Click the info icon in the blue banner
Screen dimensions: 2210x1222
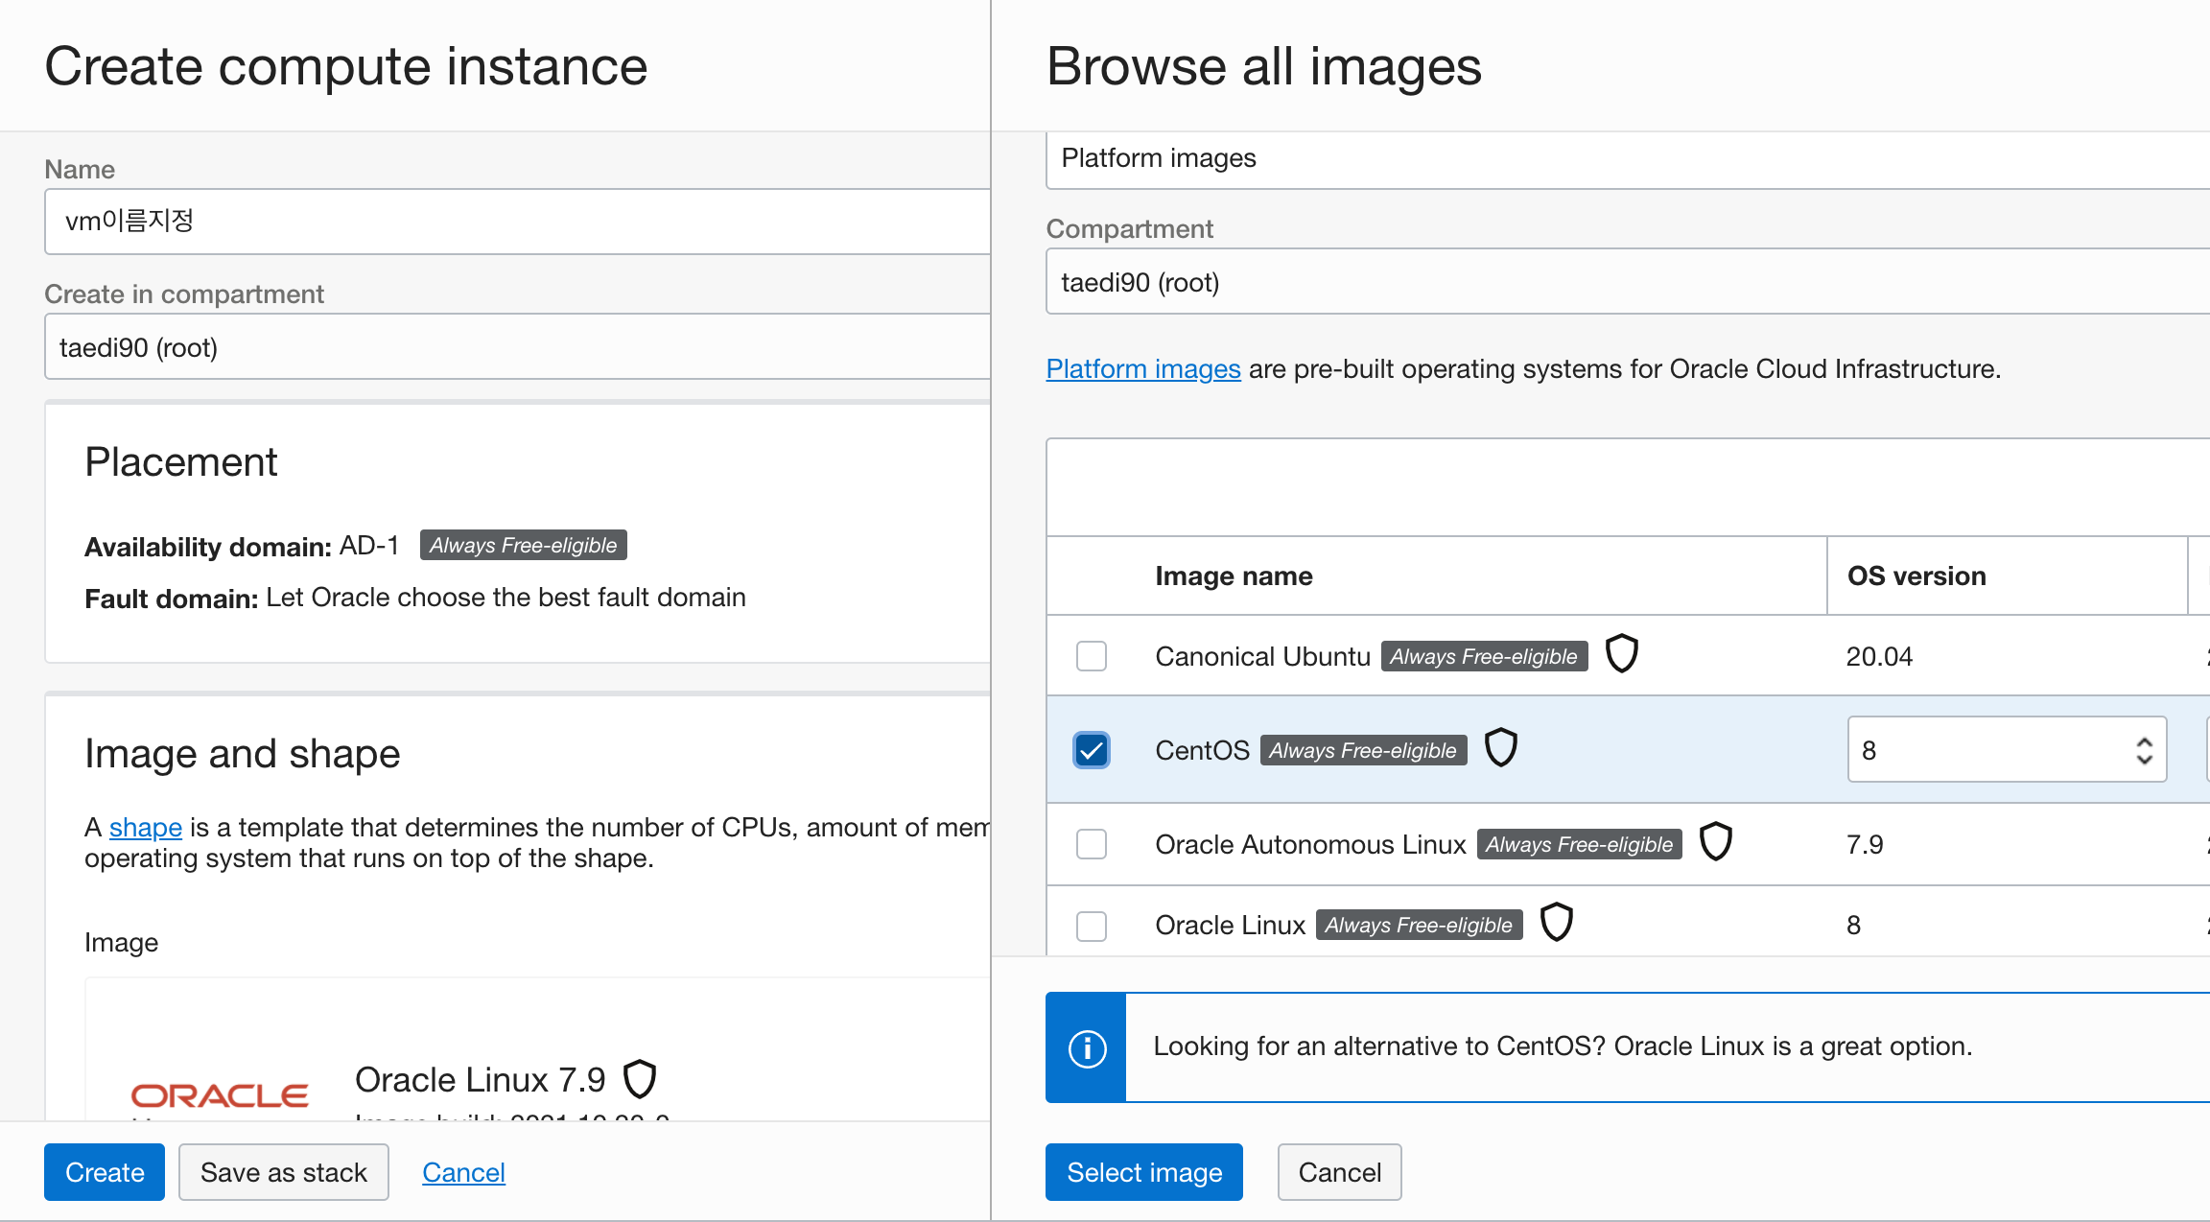[x=1086, y=1045]
